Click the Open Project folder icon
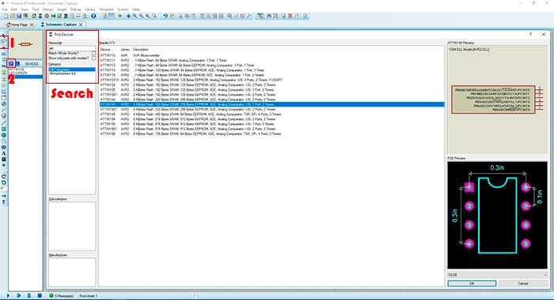Screen dimensions: 554x300 pos(13,17)
